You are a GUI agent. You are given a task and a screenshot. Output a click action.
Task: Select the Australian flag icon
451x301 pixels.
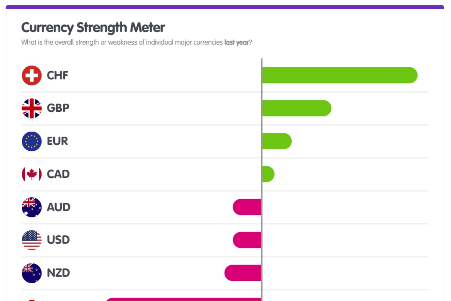click(x=31, y=207)
